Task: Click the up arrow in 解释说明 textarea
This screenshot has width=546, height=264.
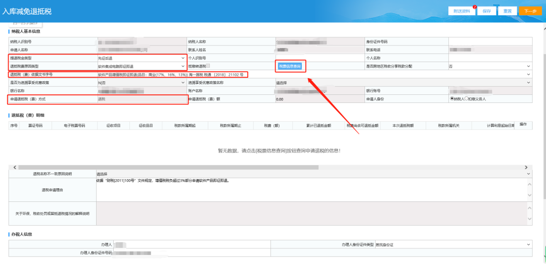Action: pyautogui.click(x=530, y=207)
